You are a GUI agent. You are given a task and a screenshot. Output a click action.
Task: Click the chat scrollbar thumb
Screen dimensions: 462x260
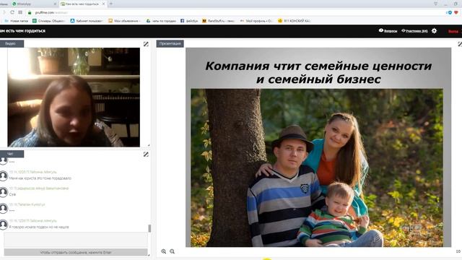149,228
